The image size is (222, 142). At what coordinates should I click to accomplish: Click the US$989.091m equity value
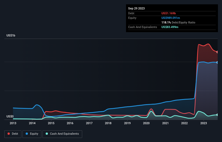171,18
